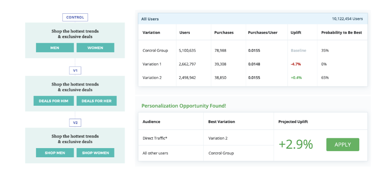Click the green +0.4% uplift value

point(296,77)
